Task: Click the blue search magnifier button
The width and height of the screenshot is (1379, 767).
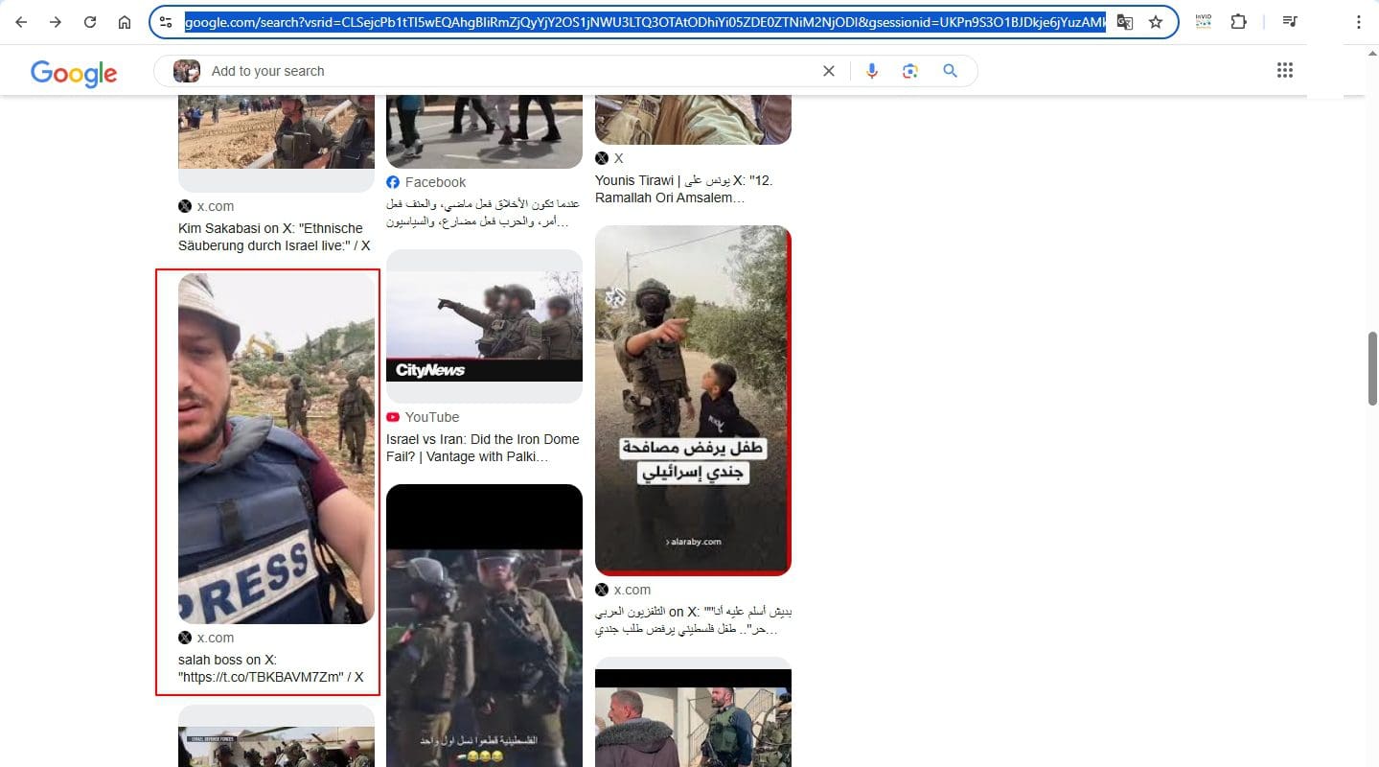Action: tap(950, 71)
